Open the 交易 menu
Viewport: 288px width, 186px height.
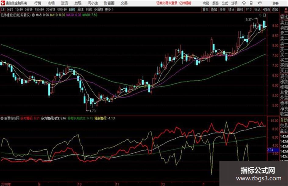(124, 3)
